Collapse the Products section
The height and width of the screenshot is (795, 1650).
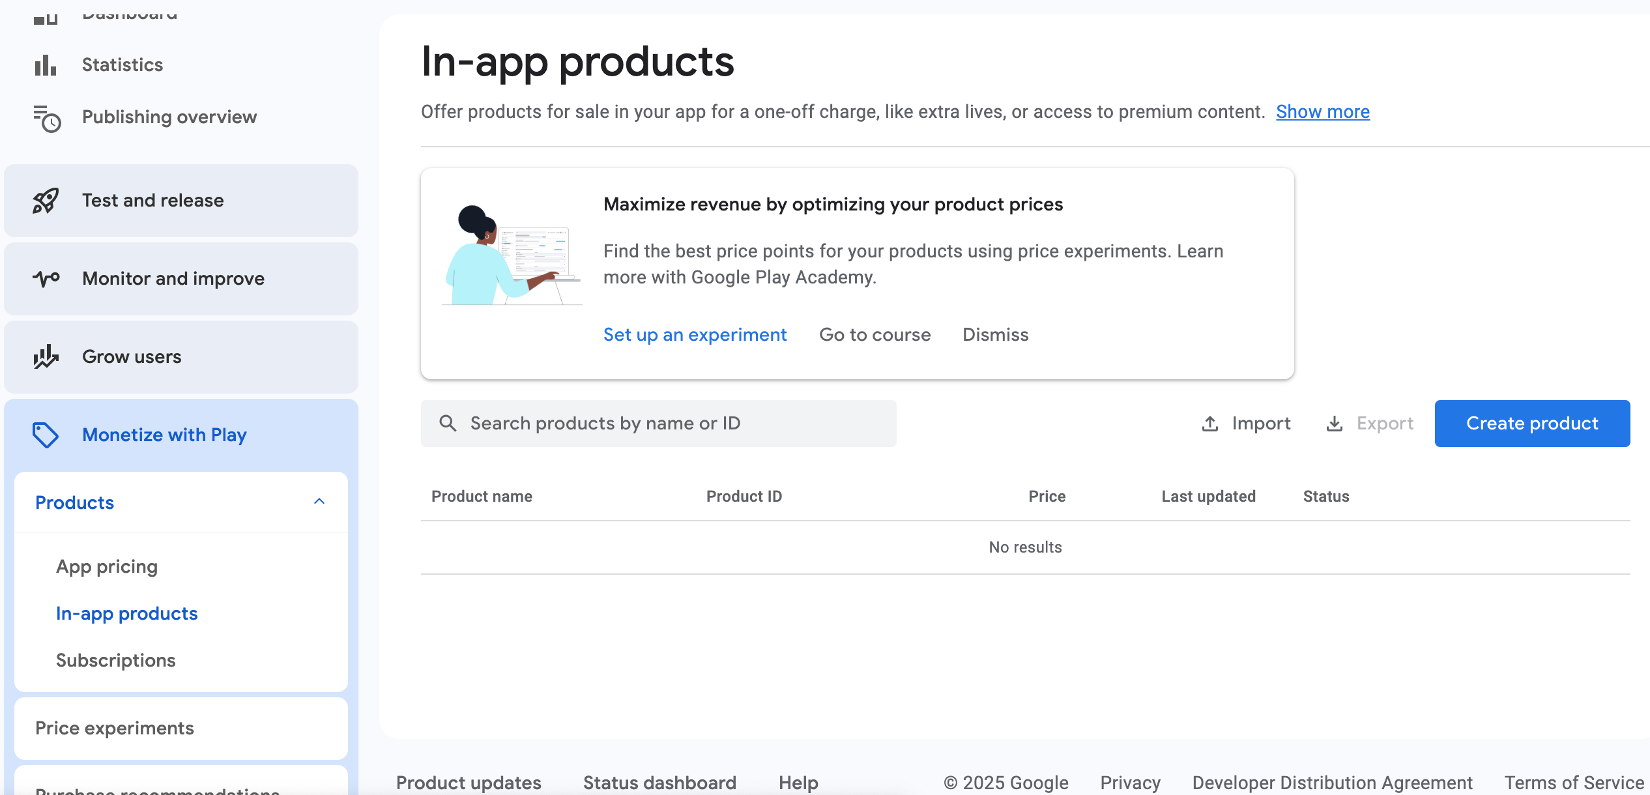pos(319,502)
